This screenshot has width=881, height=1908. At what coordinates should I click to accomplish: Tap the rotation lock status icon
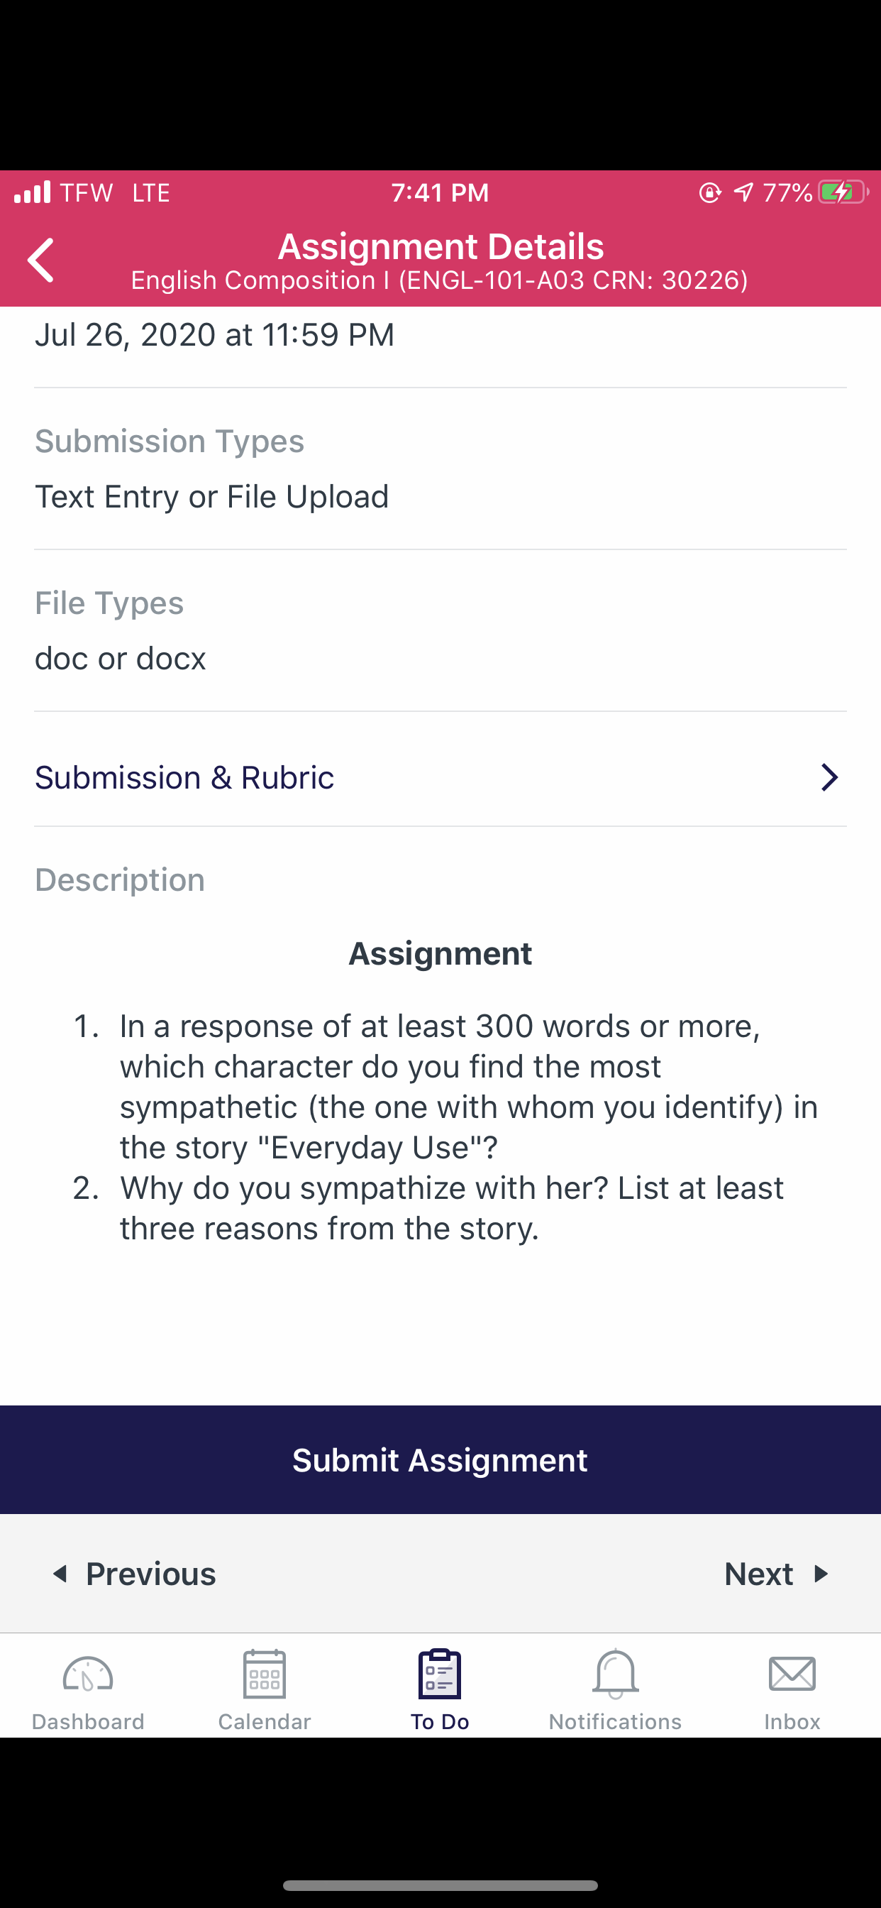710,192
